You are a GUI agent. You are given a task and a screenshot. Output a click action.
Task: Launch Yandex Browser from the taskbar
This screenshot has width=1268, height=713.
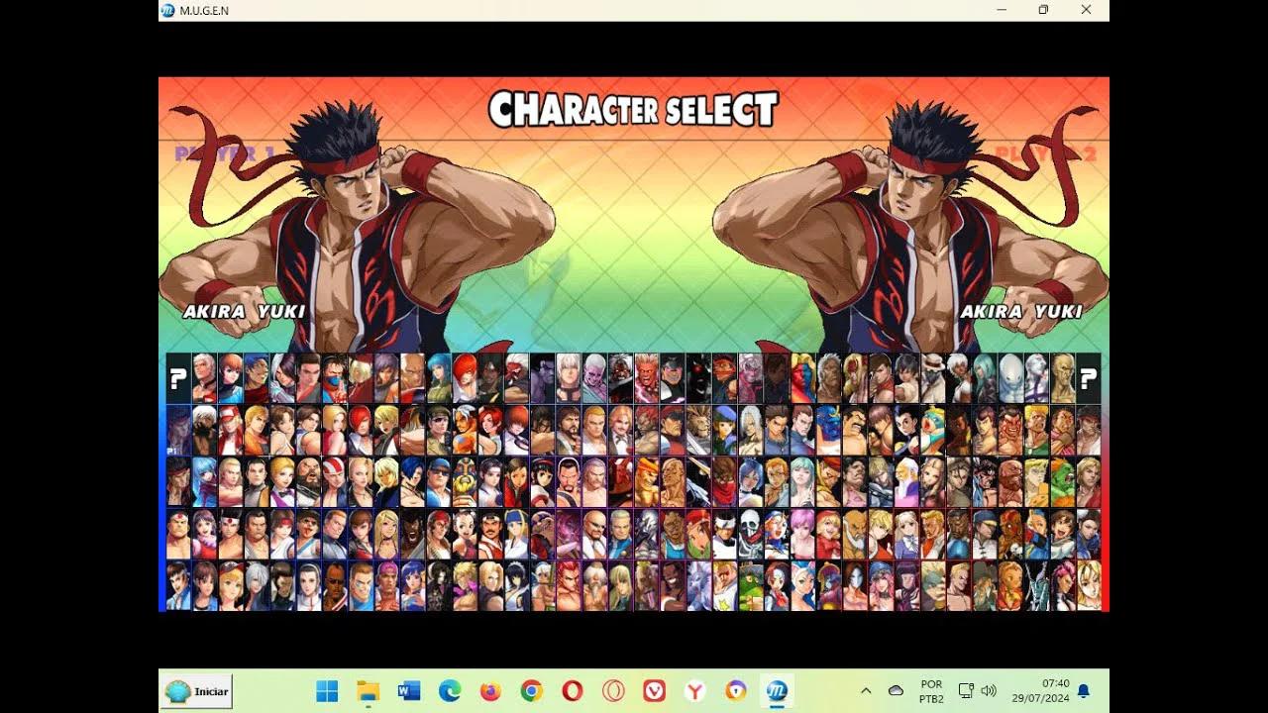[x=694, y=691]
